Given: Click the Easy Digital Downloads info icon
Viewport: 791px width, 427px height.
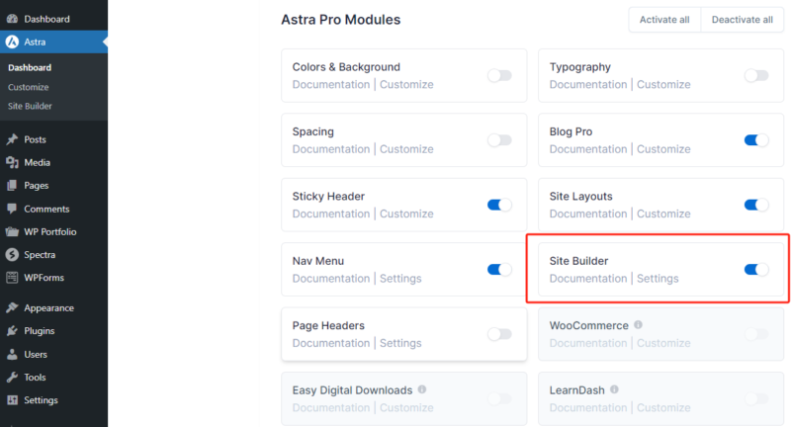Looking at the screenshot, I should point(422,389).
